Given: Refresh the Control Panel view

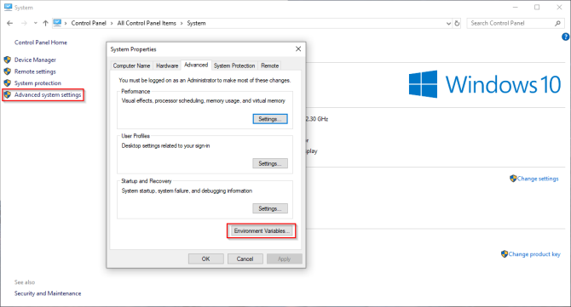Looking at the screenshot, I should click(457, 23).
